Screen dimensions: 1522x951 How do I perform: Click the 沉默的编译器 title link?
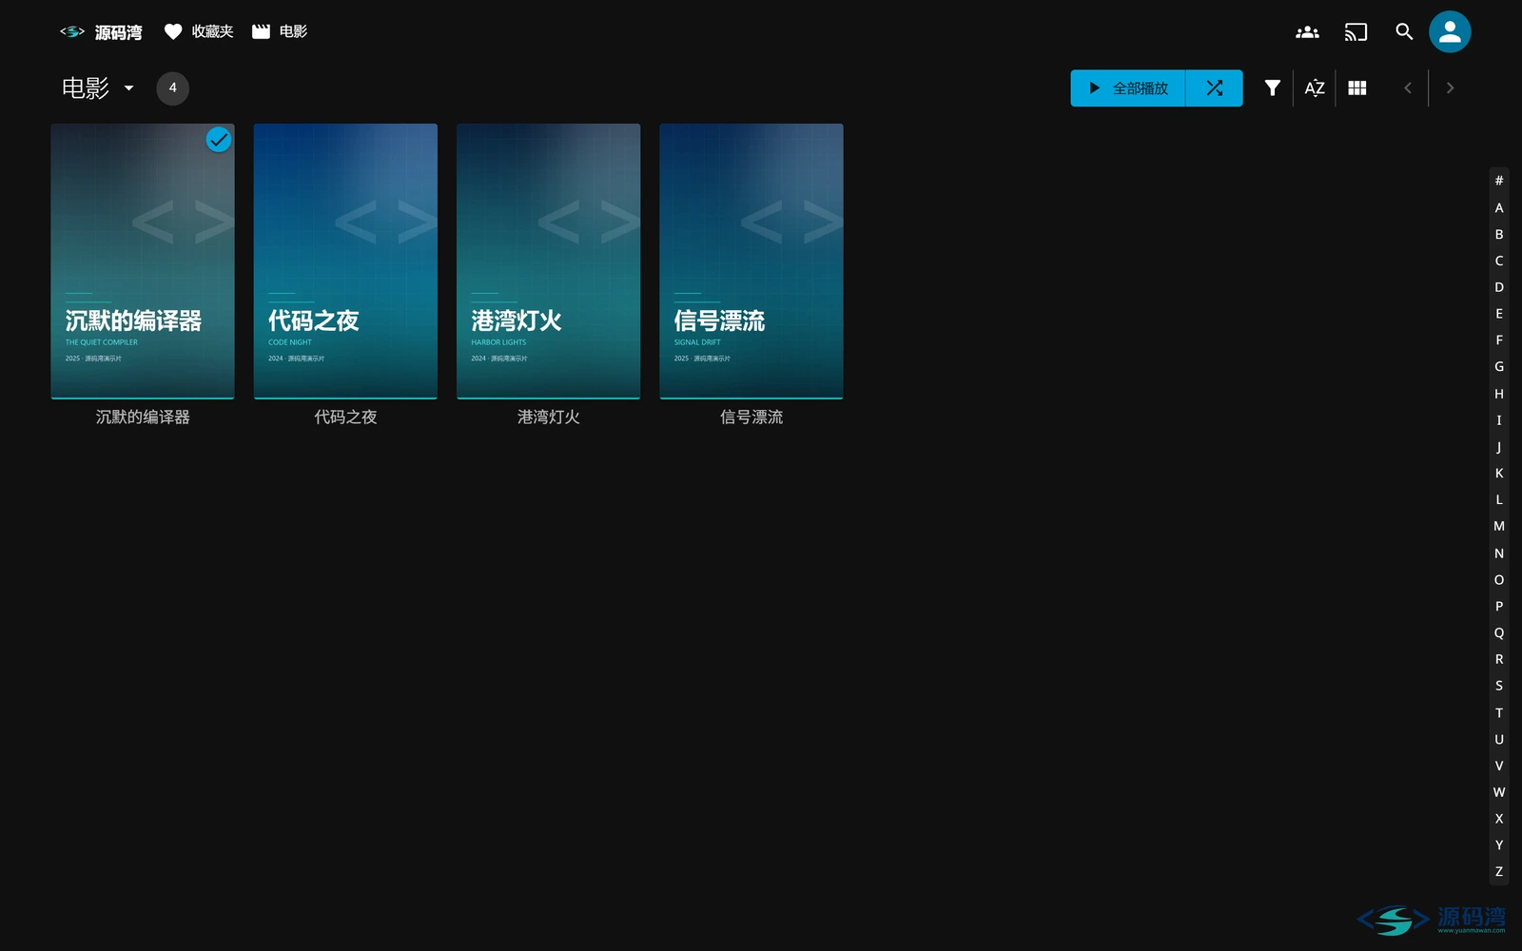pyautogui.click(x=143, y=417)
